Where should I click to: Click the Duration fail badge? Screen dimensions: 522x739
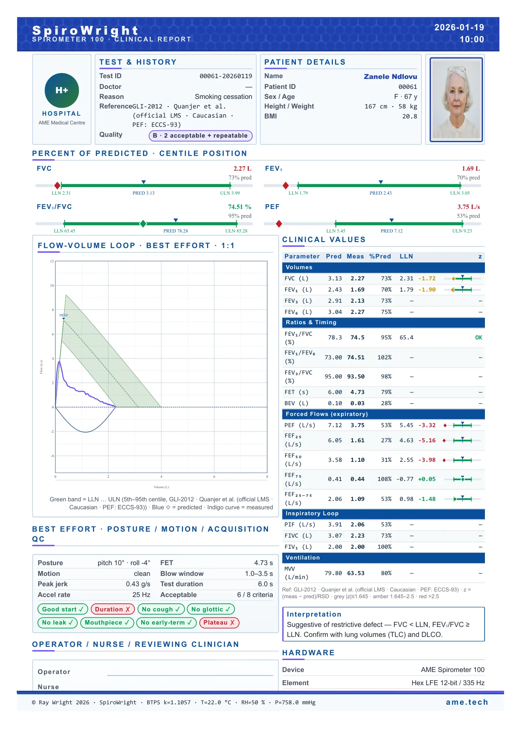pos(112,609)
